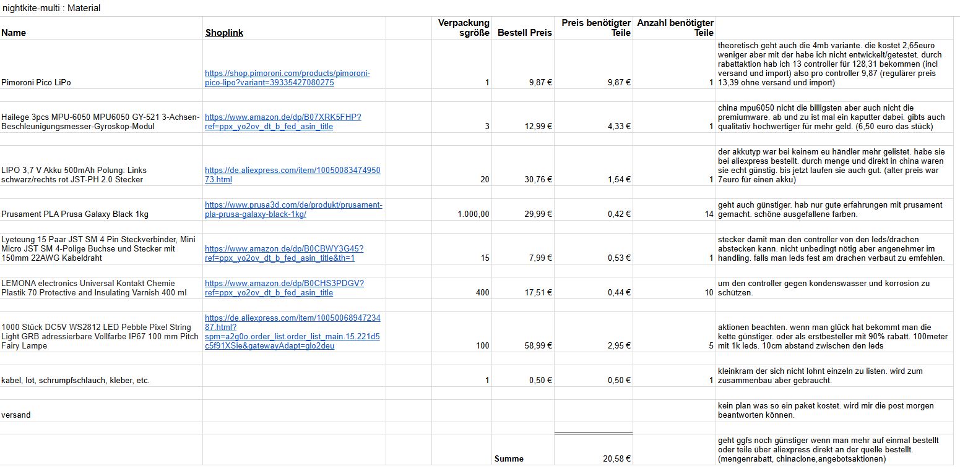Visit the AliExpress WS2812 LED string link

click(x=292, y=332)
